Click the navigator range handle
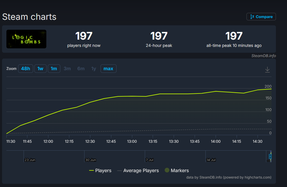287x187 pixels. tap(270, 156)
